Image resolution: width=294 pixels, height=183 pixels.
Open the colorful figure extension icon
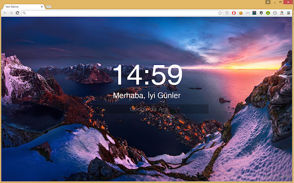pyautogui.click(x=282, y=13)
